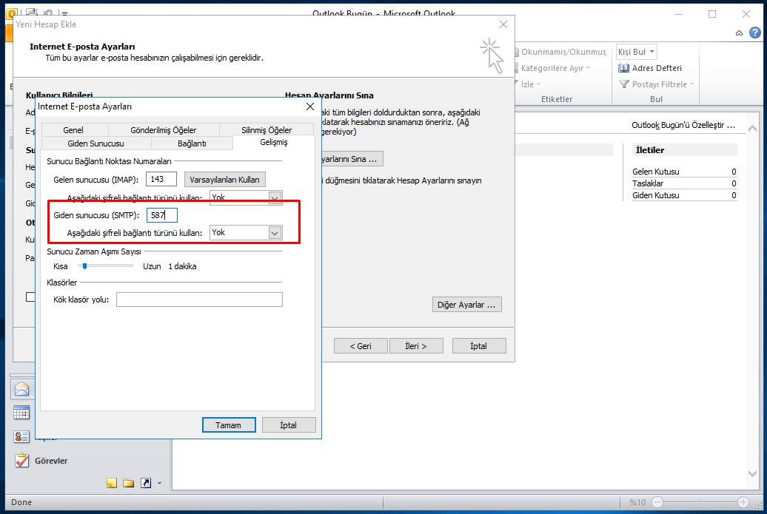The width and height of the screenshot is (767, 514).
Task: Switch to the Silinmiş Öğeler tab
Action: 266,130
